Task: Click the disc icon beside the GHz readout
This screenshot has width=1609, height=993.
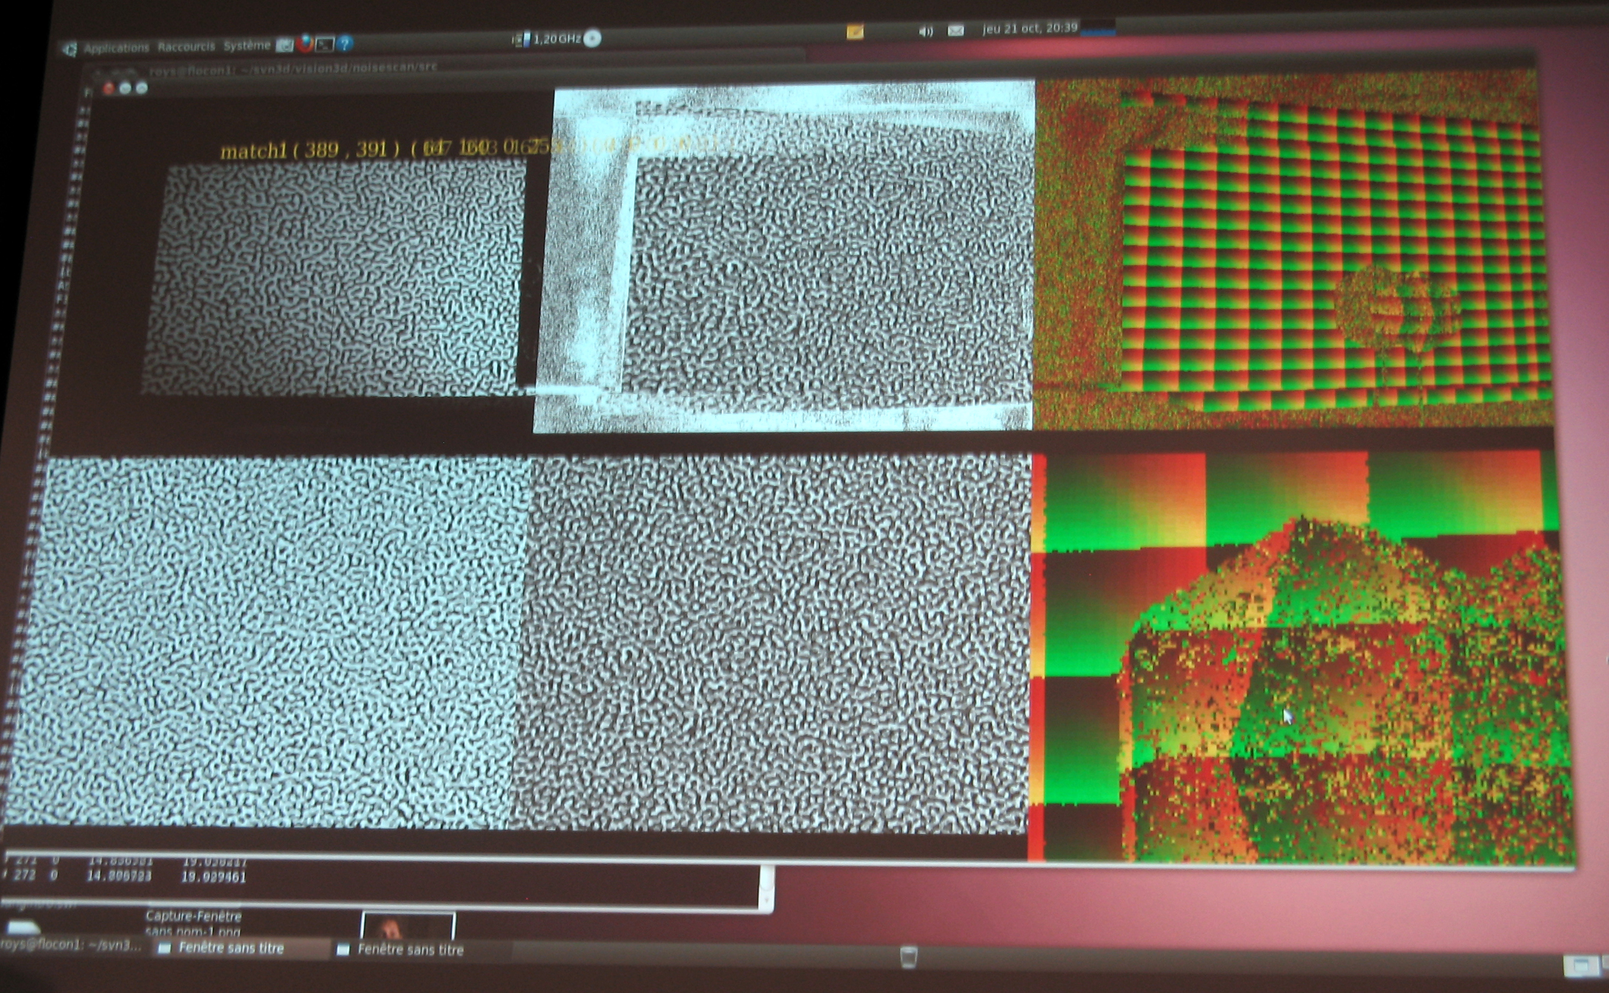Action: pos(592,39)
